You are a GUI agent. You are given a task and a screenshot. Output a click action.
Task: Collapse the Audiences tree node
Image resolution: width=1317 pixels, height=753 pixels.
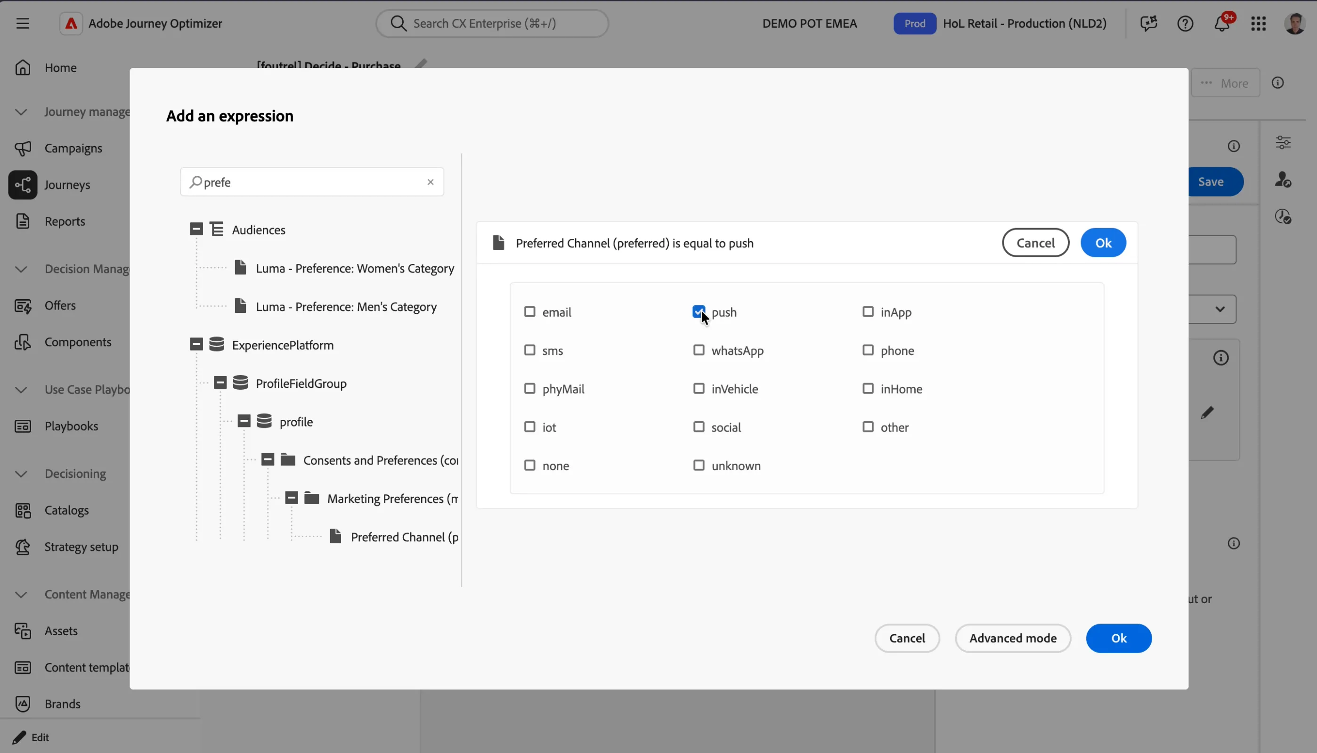(x=196, y=229)
